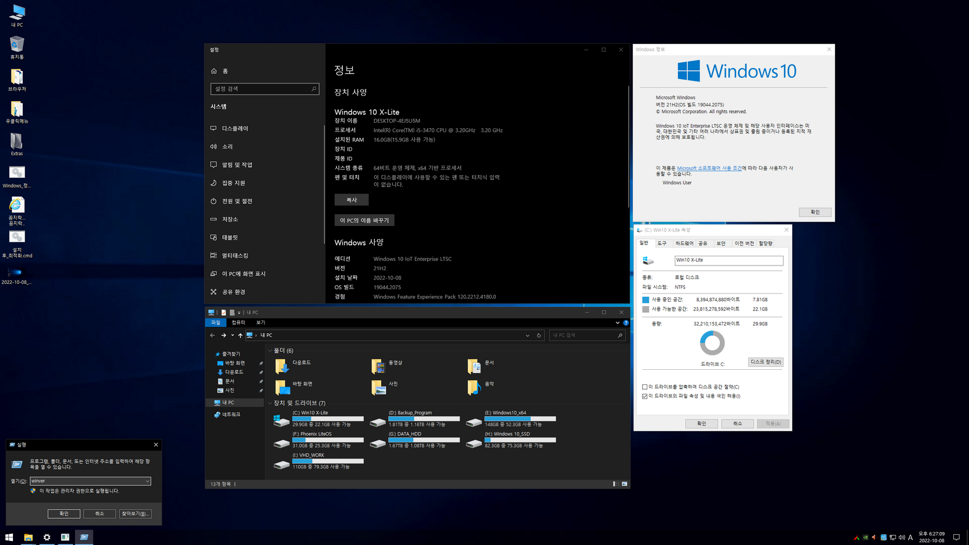The height and width of the screenshot is (545, 969).
Task: Switch Explorer to large icons view
Action: [625, 484]
